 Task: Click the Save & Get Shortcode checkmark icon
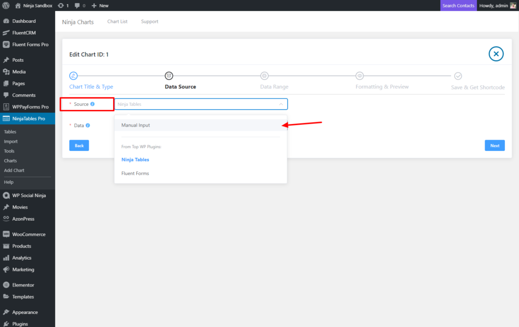[458, 76]
